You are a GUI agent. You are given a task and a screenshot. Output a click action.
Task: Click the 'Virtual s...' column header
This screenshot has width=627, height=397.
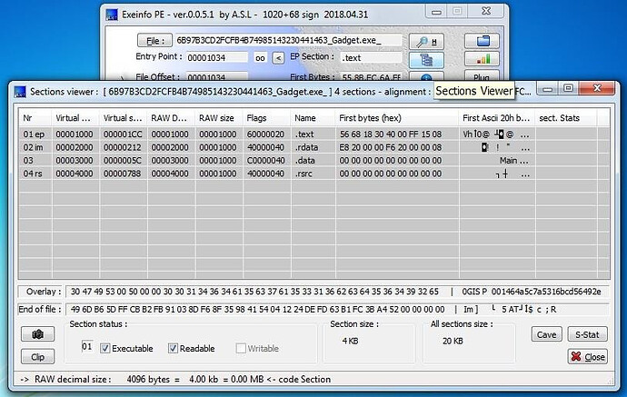[123, 118]
